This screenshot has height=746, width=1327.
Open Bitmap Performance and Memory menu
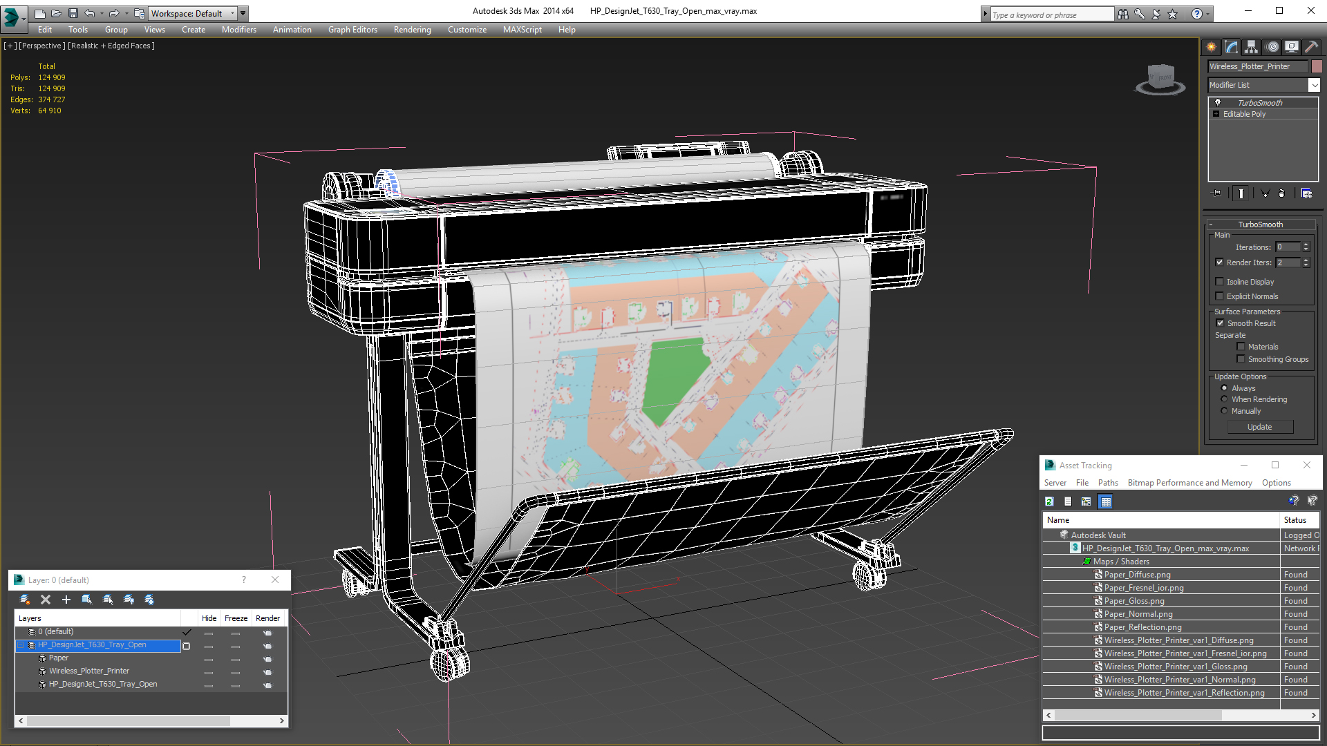click(1189, 483)
